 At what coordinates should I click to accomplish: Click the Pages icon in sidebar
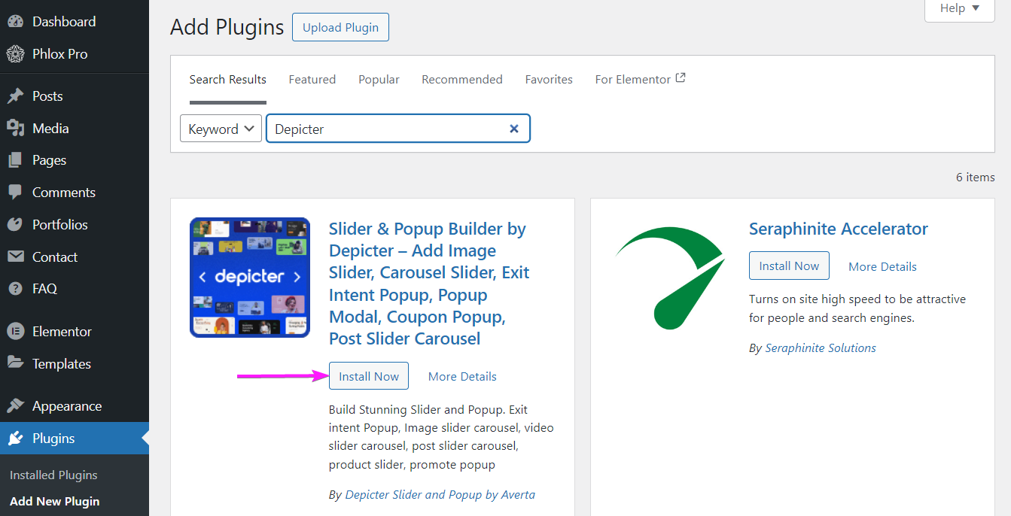pos(15,160)
